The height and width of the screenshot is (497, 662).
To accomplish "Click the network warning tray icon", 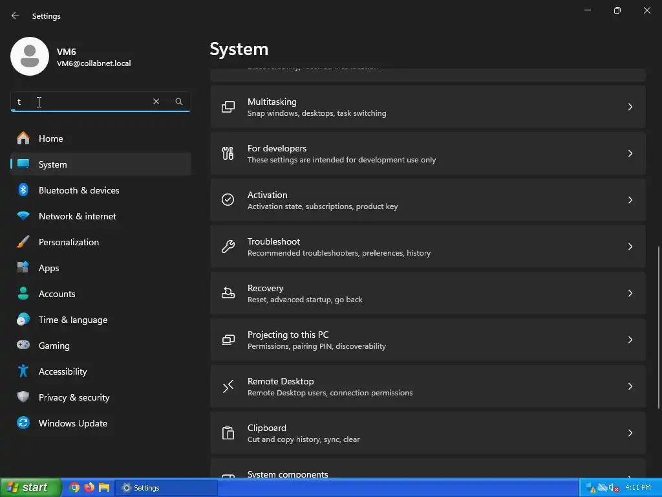I will click(591, 488).
